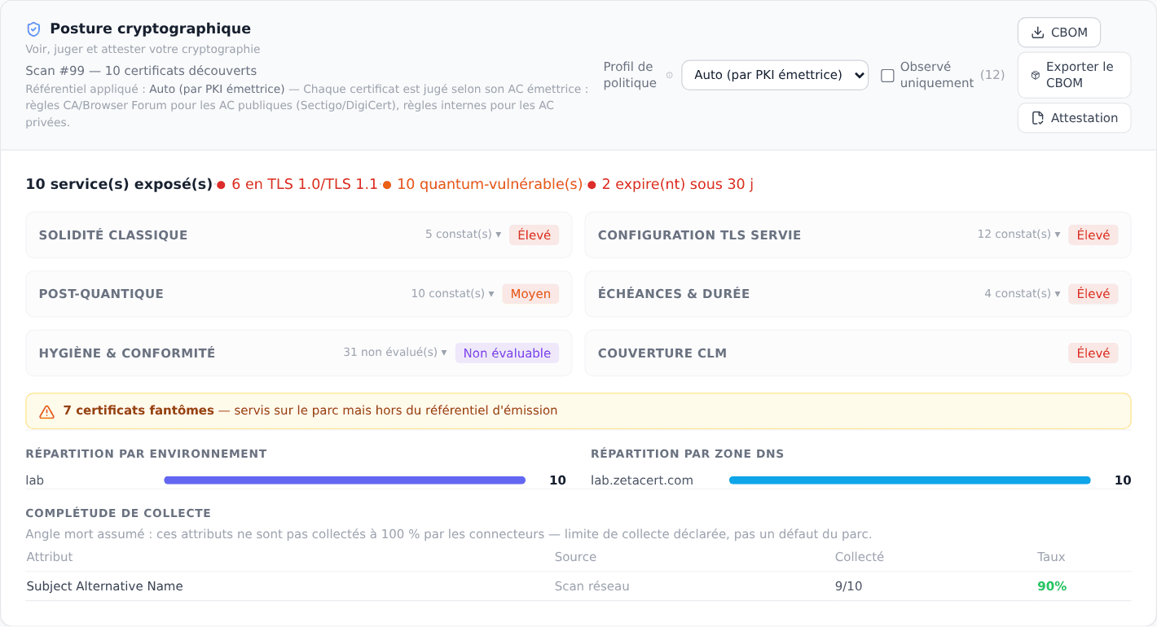Click the 10 service(s) exposé(s) heading
The height and width of the screenshot is (627, 1157).
(x=119, y=185)
